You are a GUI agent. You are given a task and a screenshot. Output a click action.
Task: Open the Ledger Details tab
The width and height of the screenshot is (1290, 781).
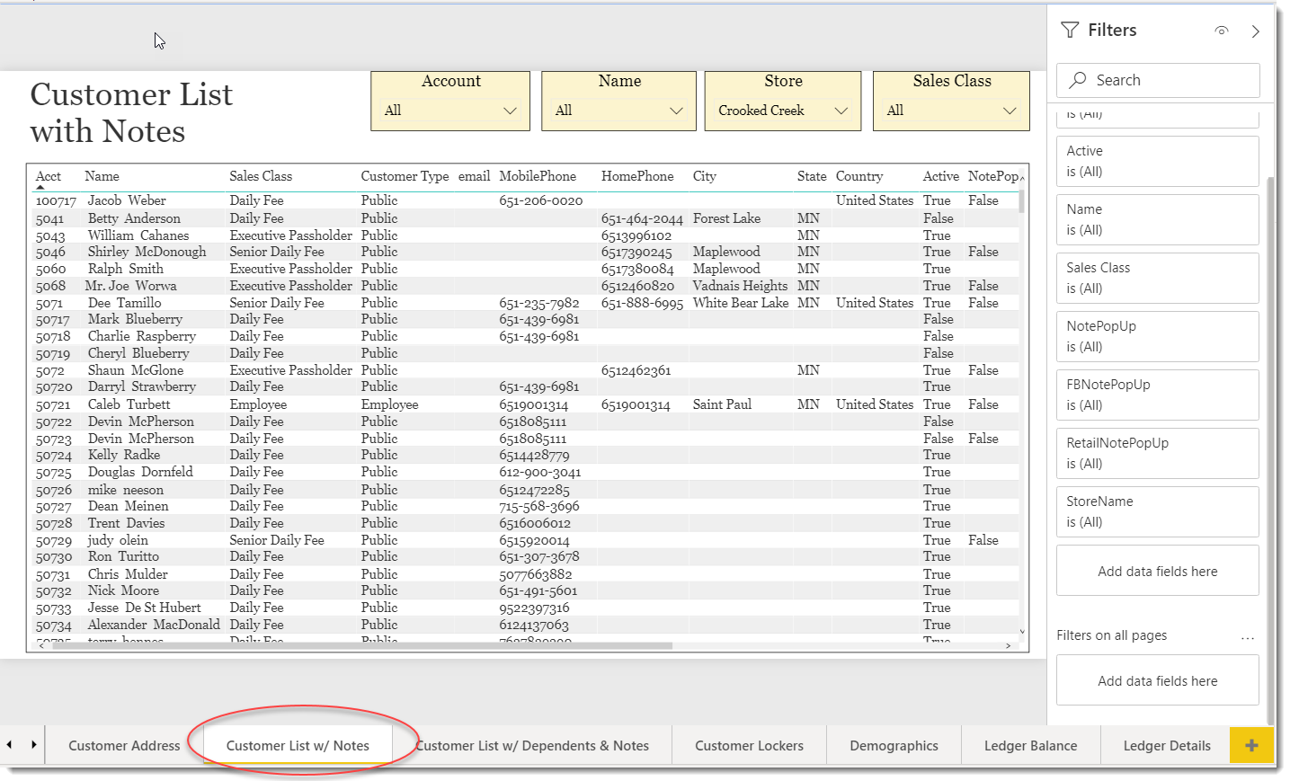[x=1166, y=745]
